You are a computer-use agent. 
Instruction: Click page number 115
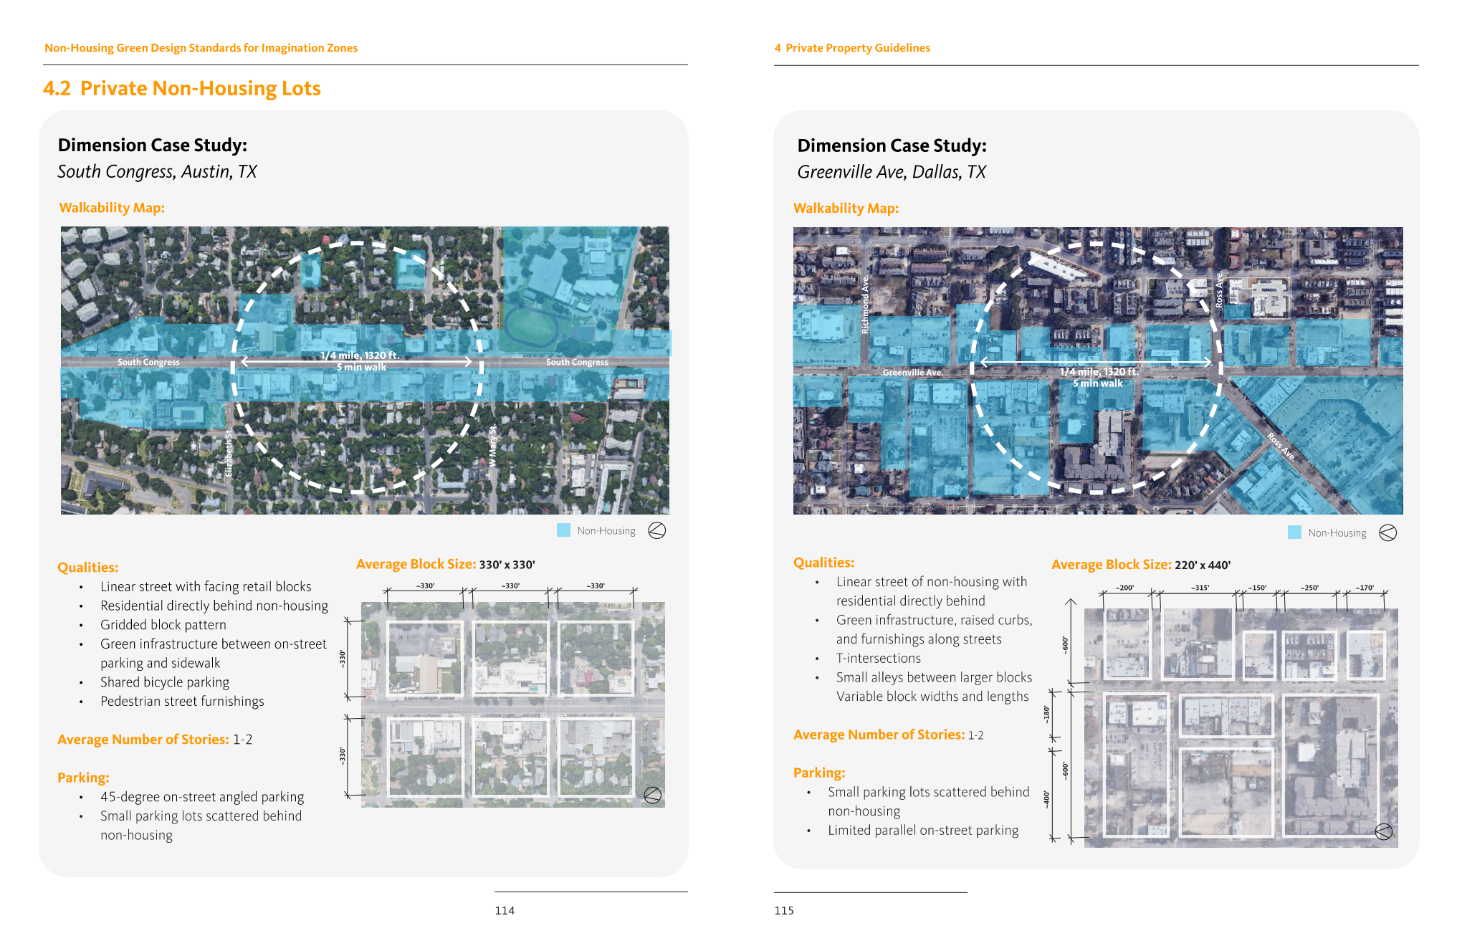click(x=784, y=910)
